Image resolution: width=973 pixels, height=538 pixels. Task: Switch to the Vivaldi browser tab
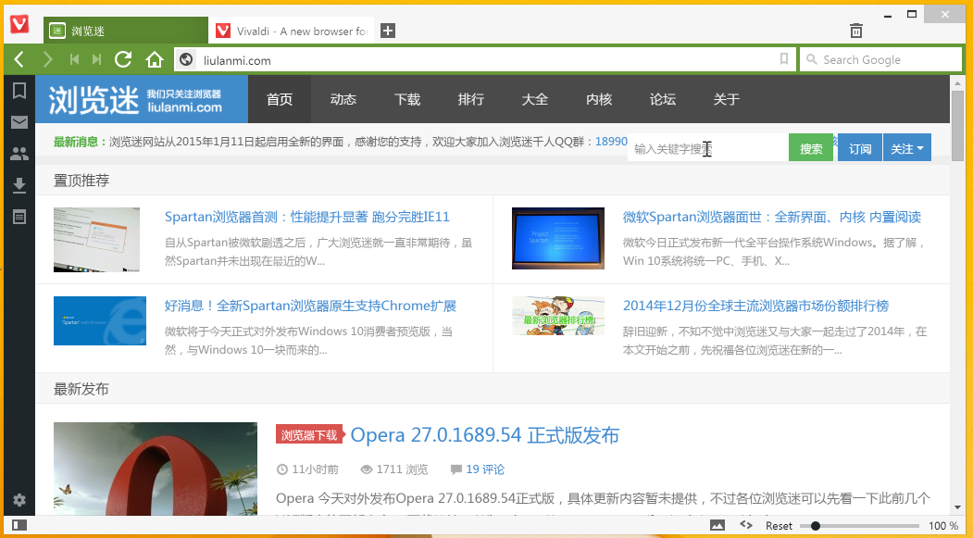291,31
